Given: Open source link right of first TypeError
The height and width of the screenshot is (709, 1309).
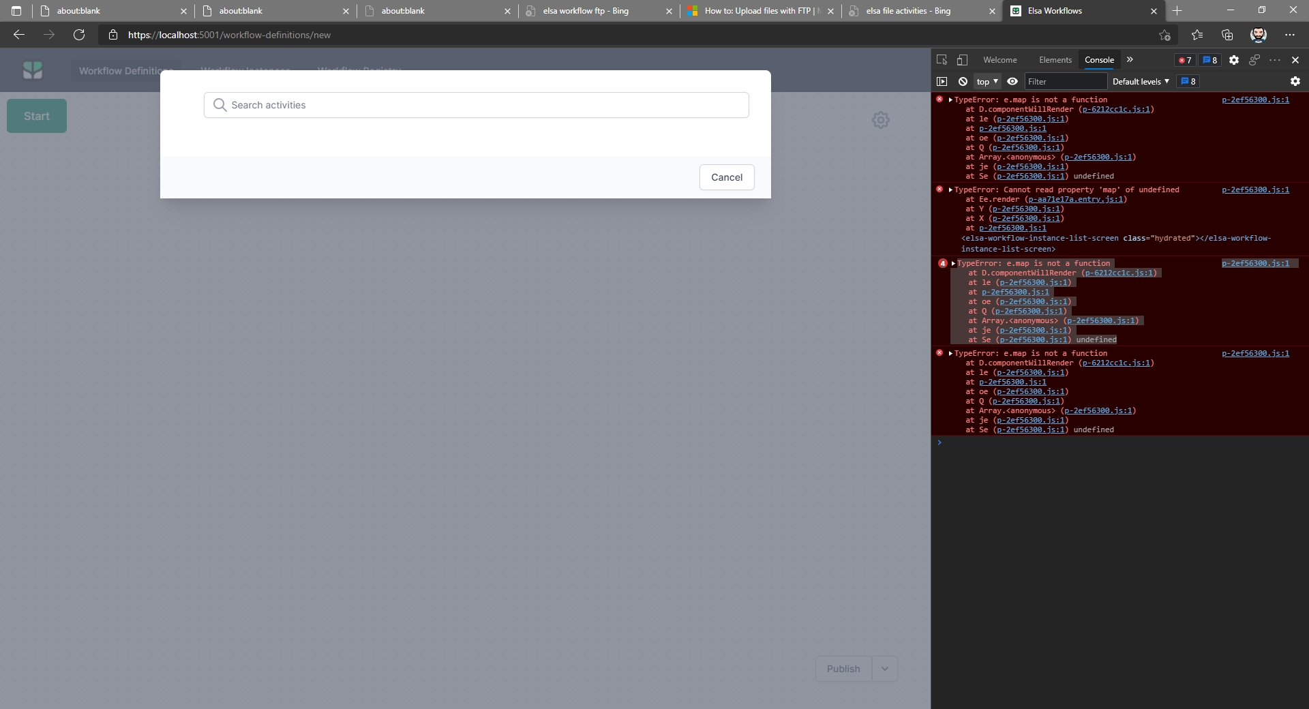Looking at the screenshot, I should point(1255,100).
